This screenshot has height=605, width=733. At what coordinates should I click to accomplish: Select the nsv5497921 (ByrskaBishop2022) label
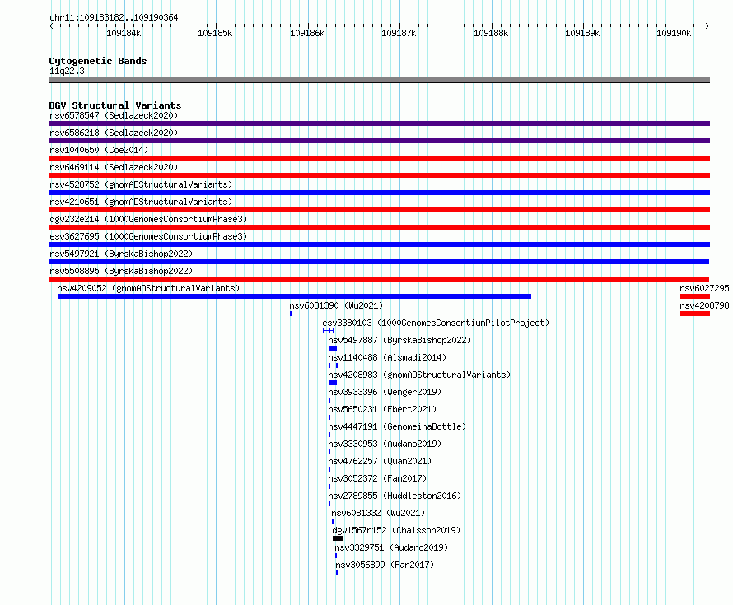[x=121, y=254]
